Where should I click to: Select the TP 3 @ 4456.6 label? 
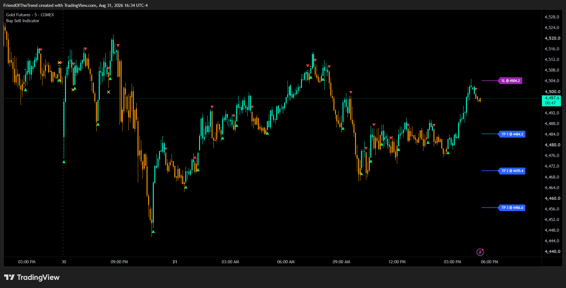[512, 208]
